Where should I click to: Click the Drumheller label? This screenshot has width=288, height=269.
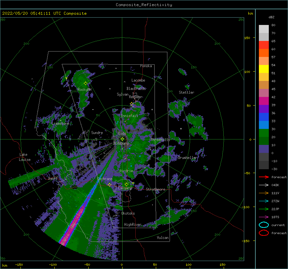coord(187,158)
